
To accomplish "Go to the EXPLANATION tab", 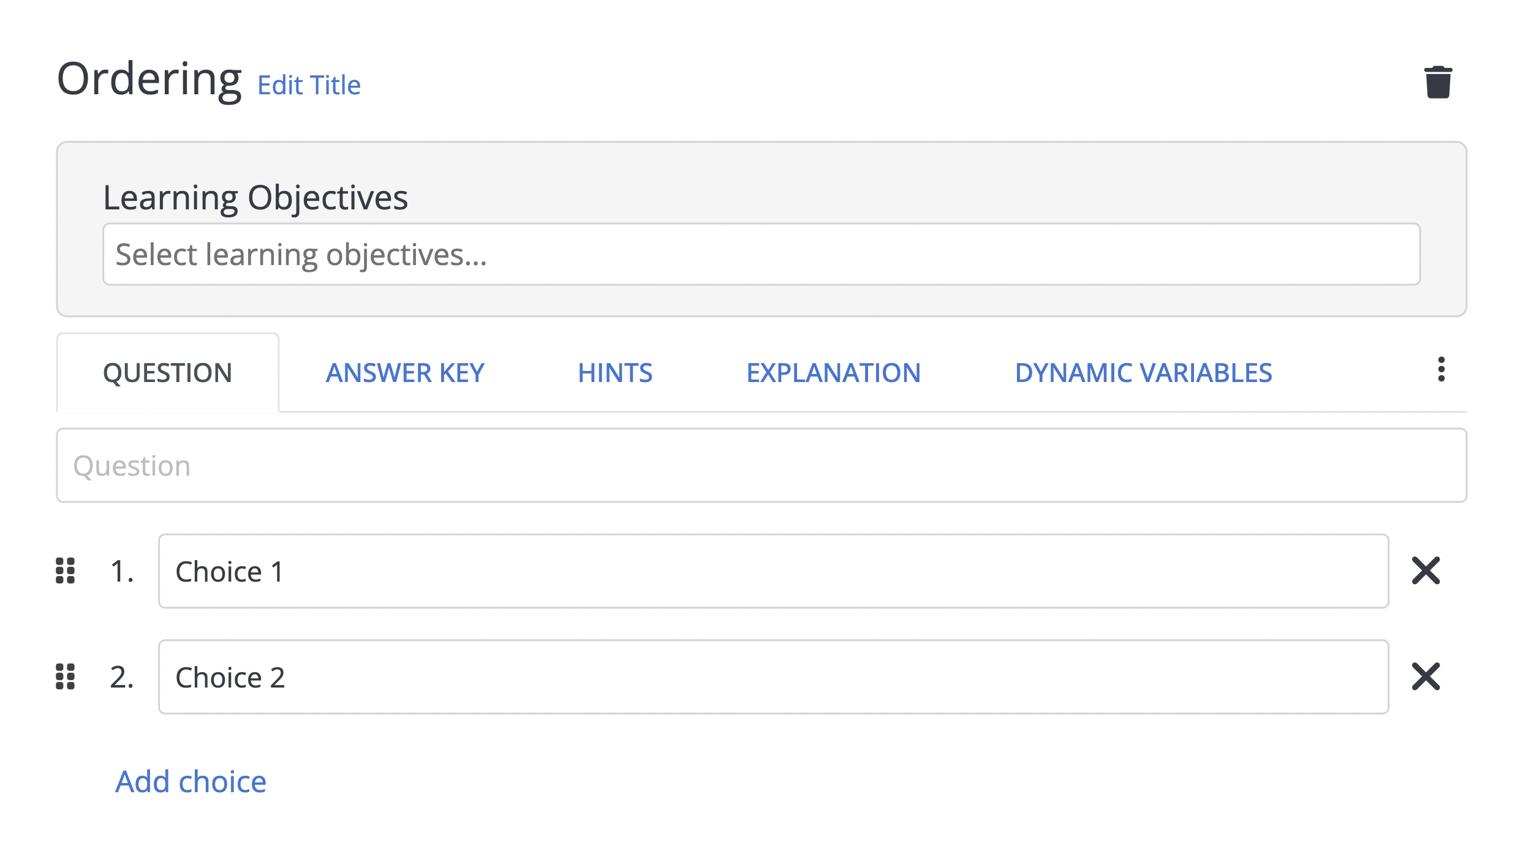I will coord(833,373).
